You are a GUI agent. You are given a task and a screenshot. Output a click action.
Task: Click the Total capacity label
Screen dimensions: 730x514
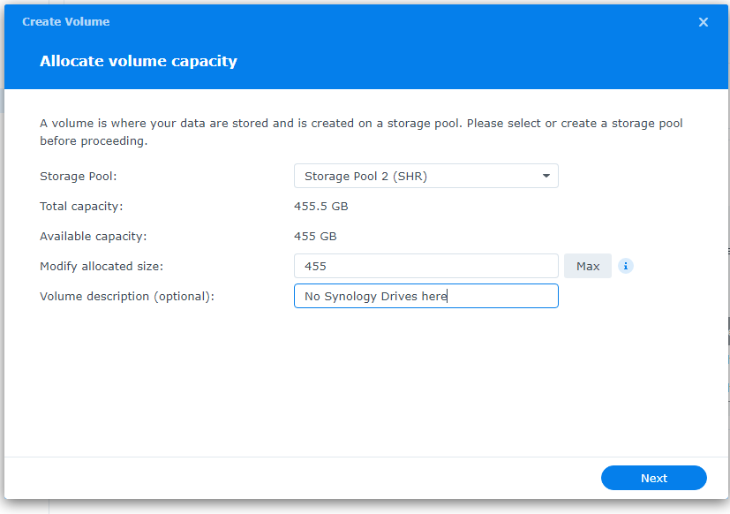[x=81, y=206]
